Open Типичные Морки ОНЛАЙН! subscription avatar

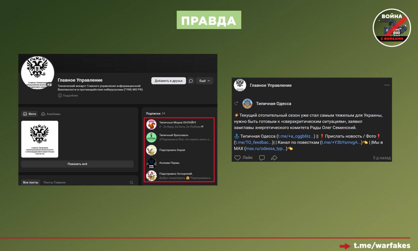pos(152,125)
